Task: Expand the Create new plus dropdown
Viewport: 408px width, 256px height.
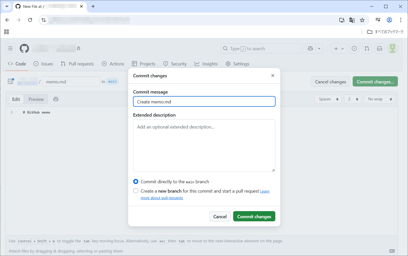Action: [338, 48]
